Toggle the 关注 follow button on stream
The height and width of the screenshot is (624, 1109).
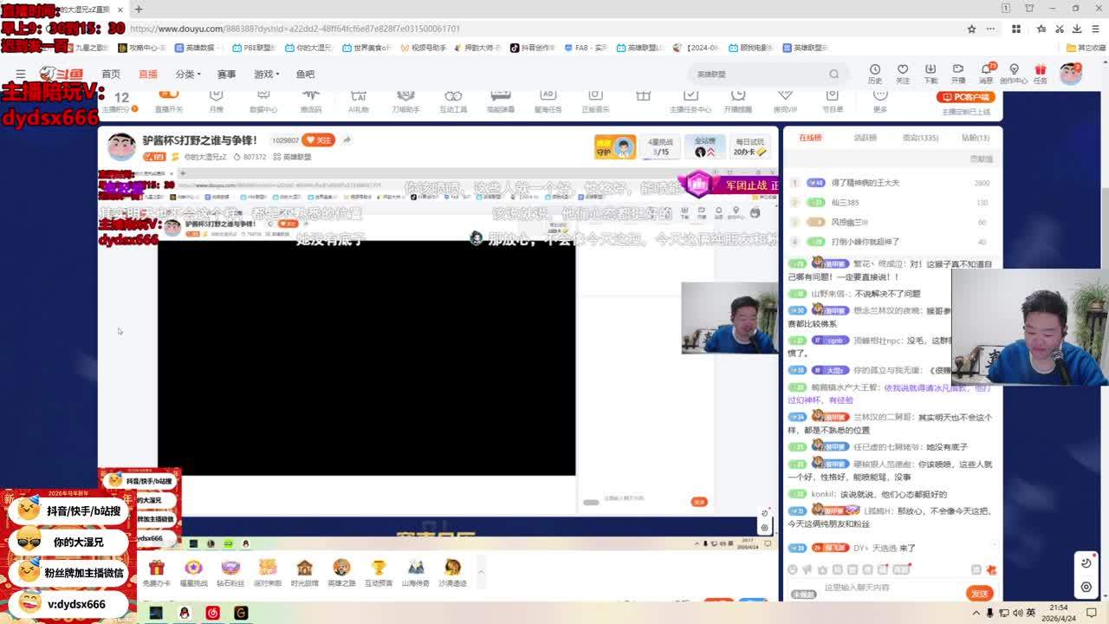pos(318,140)
